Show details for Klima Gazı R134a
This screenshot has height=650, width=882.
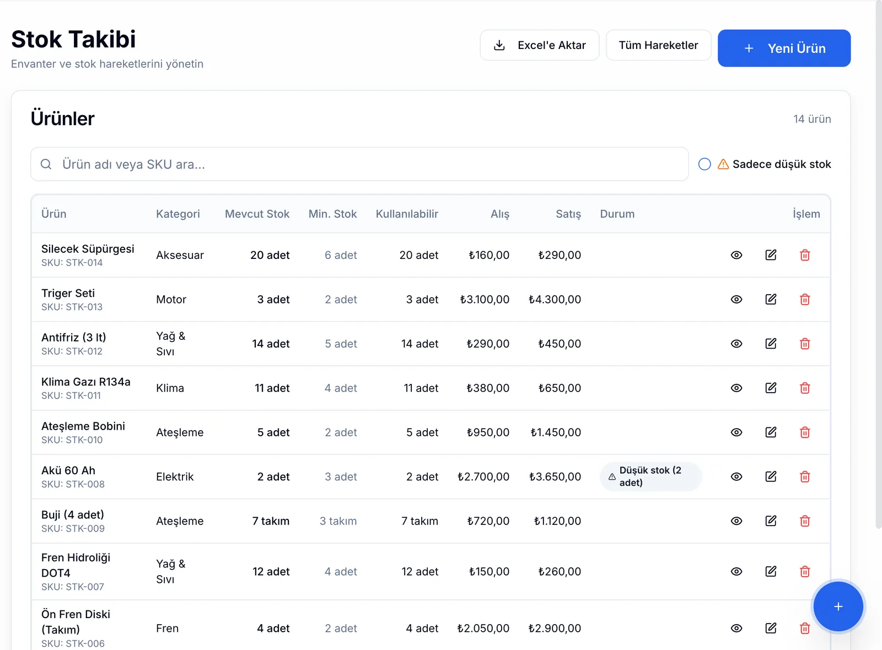coord(736,388)
